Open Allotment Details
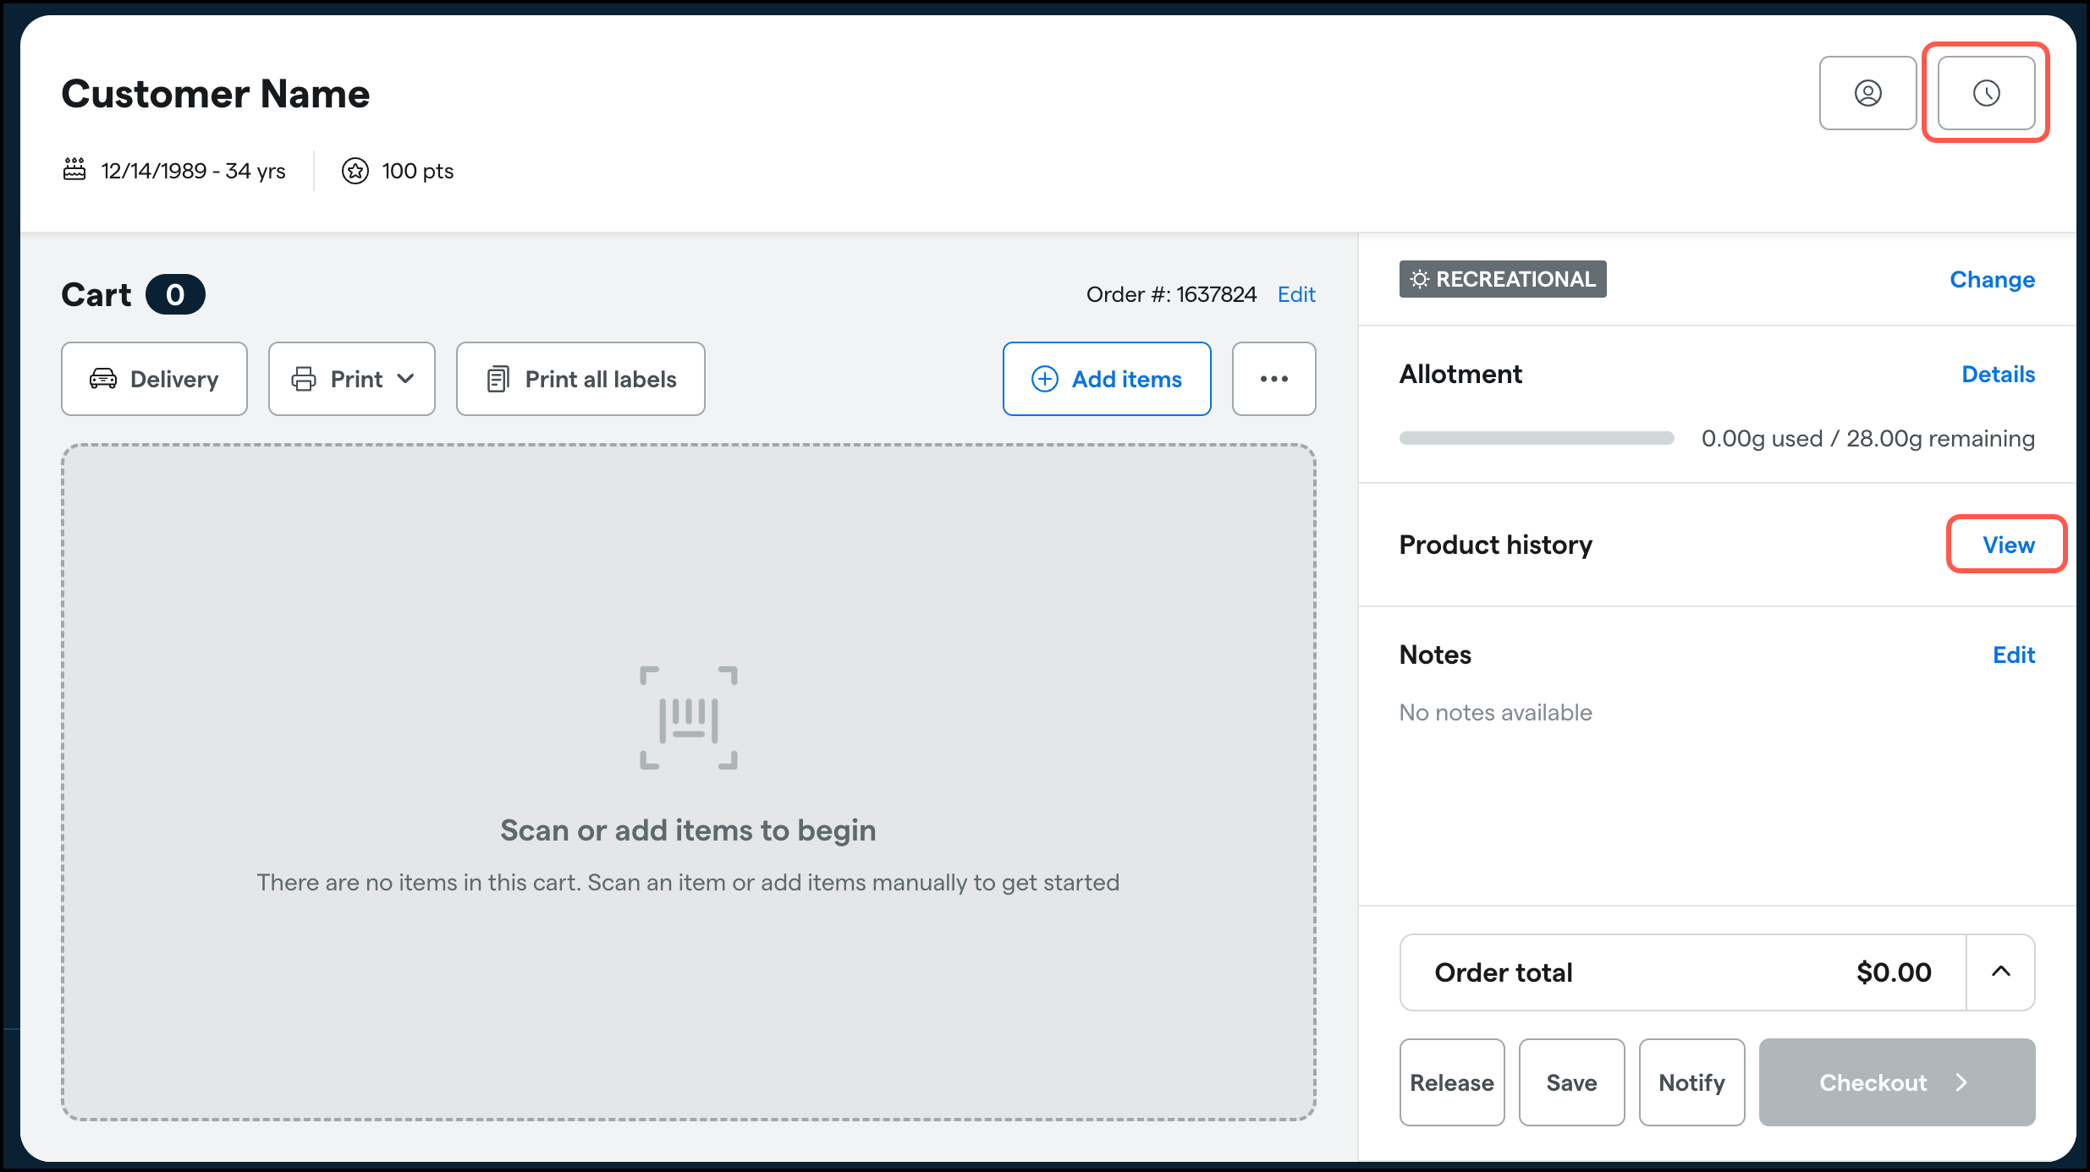This screenshot has height=1172, width=2090. click(1999, 374)
